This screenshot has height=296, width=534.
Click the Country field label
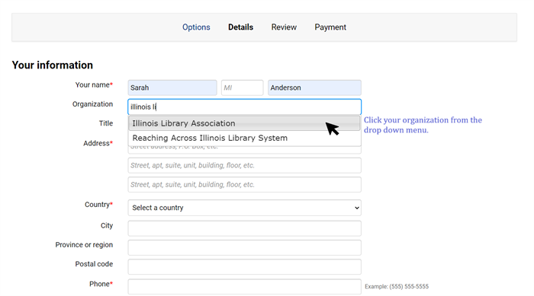coord(98,205)
